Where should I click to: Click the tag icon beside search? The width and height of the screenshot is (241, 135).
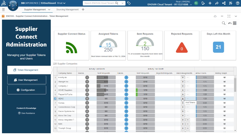click(x=129, y=3)
